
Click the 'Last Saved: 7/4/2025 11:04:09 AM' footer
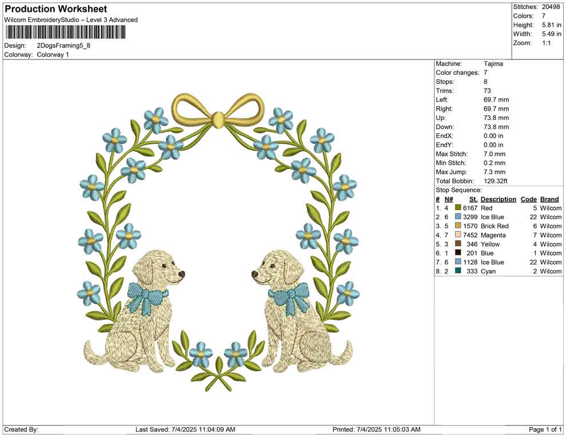tap(185, 429)
